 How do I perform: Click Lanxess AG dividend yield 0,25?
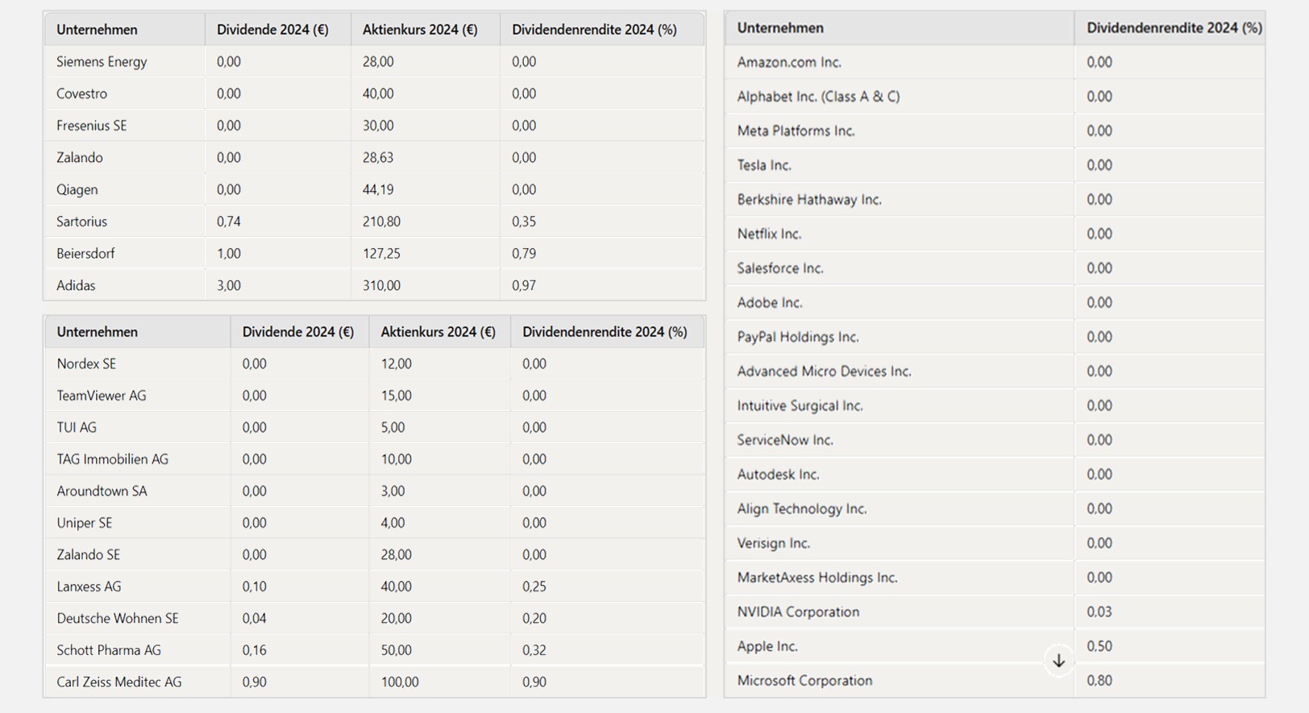point(534,587)
